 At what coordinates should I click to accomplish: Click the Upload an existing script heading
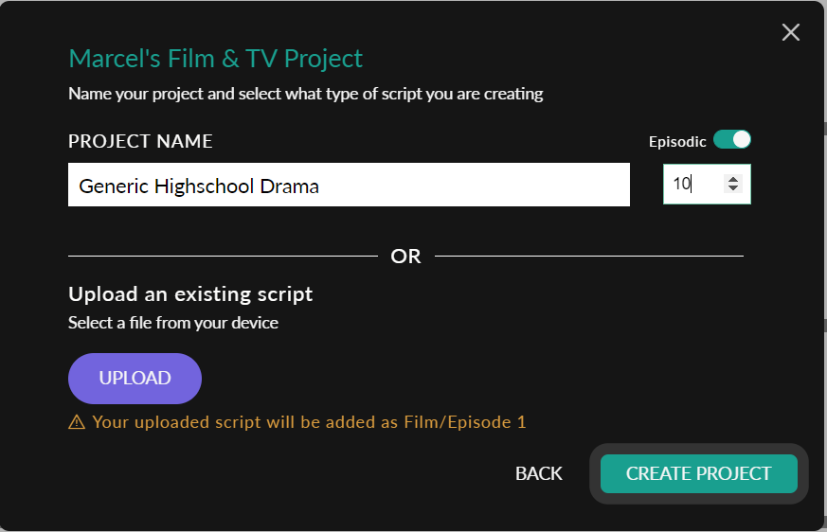tap(190, 294)
